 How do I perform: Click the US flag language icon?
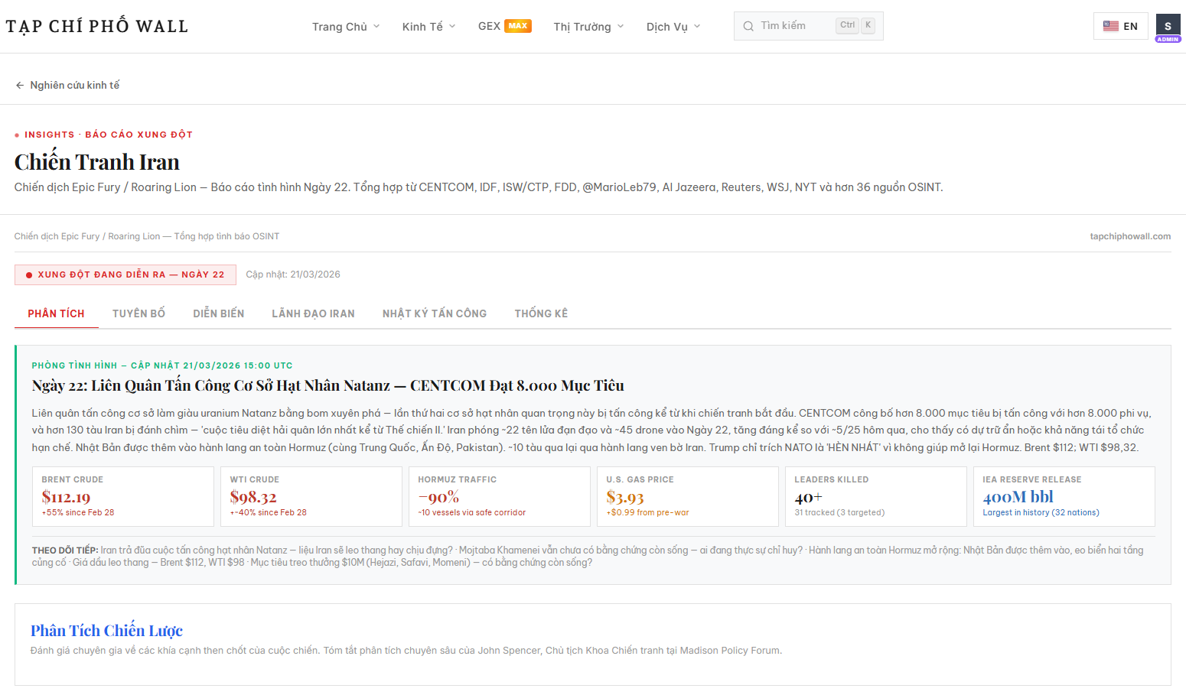pos(1111,26)
